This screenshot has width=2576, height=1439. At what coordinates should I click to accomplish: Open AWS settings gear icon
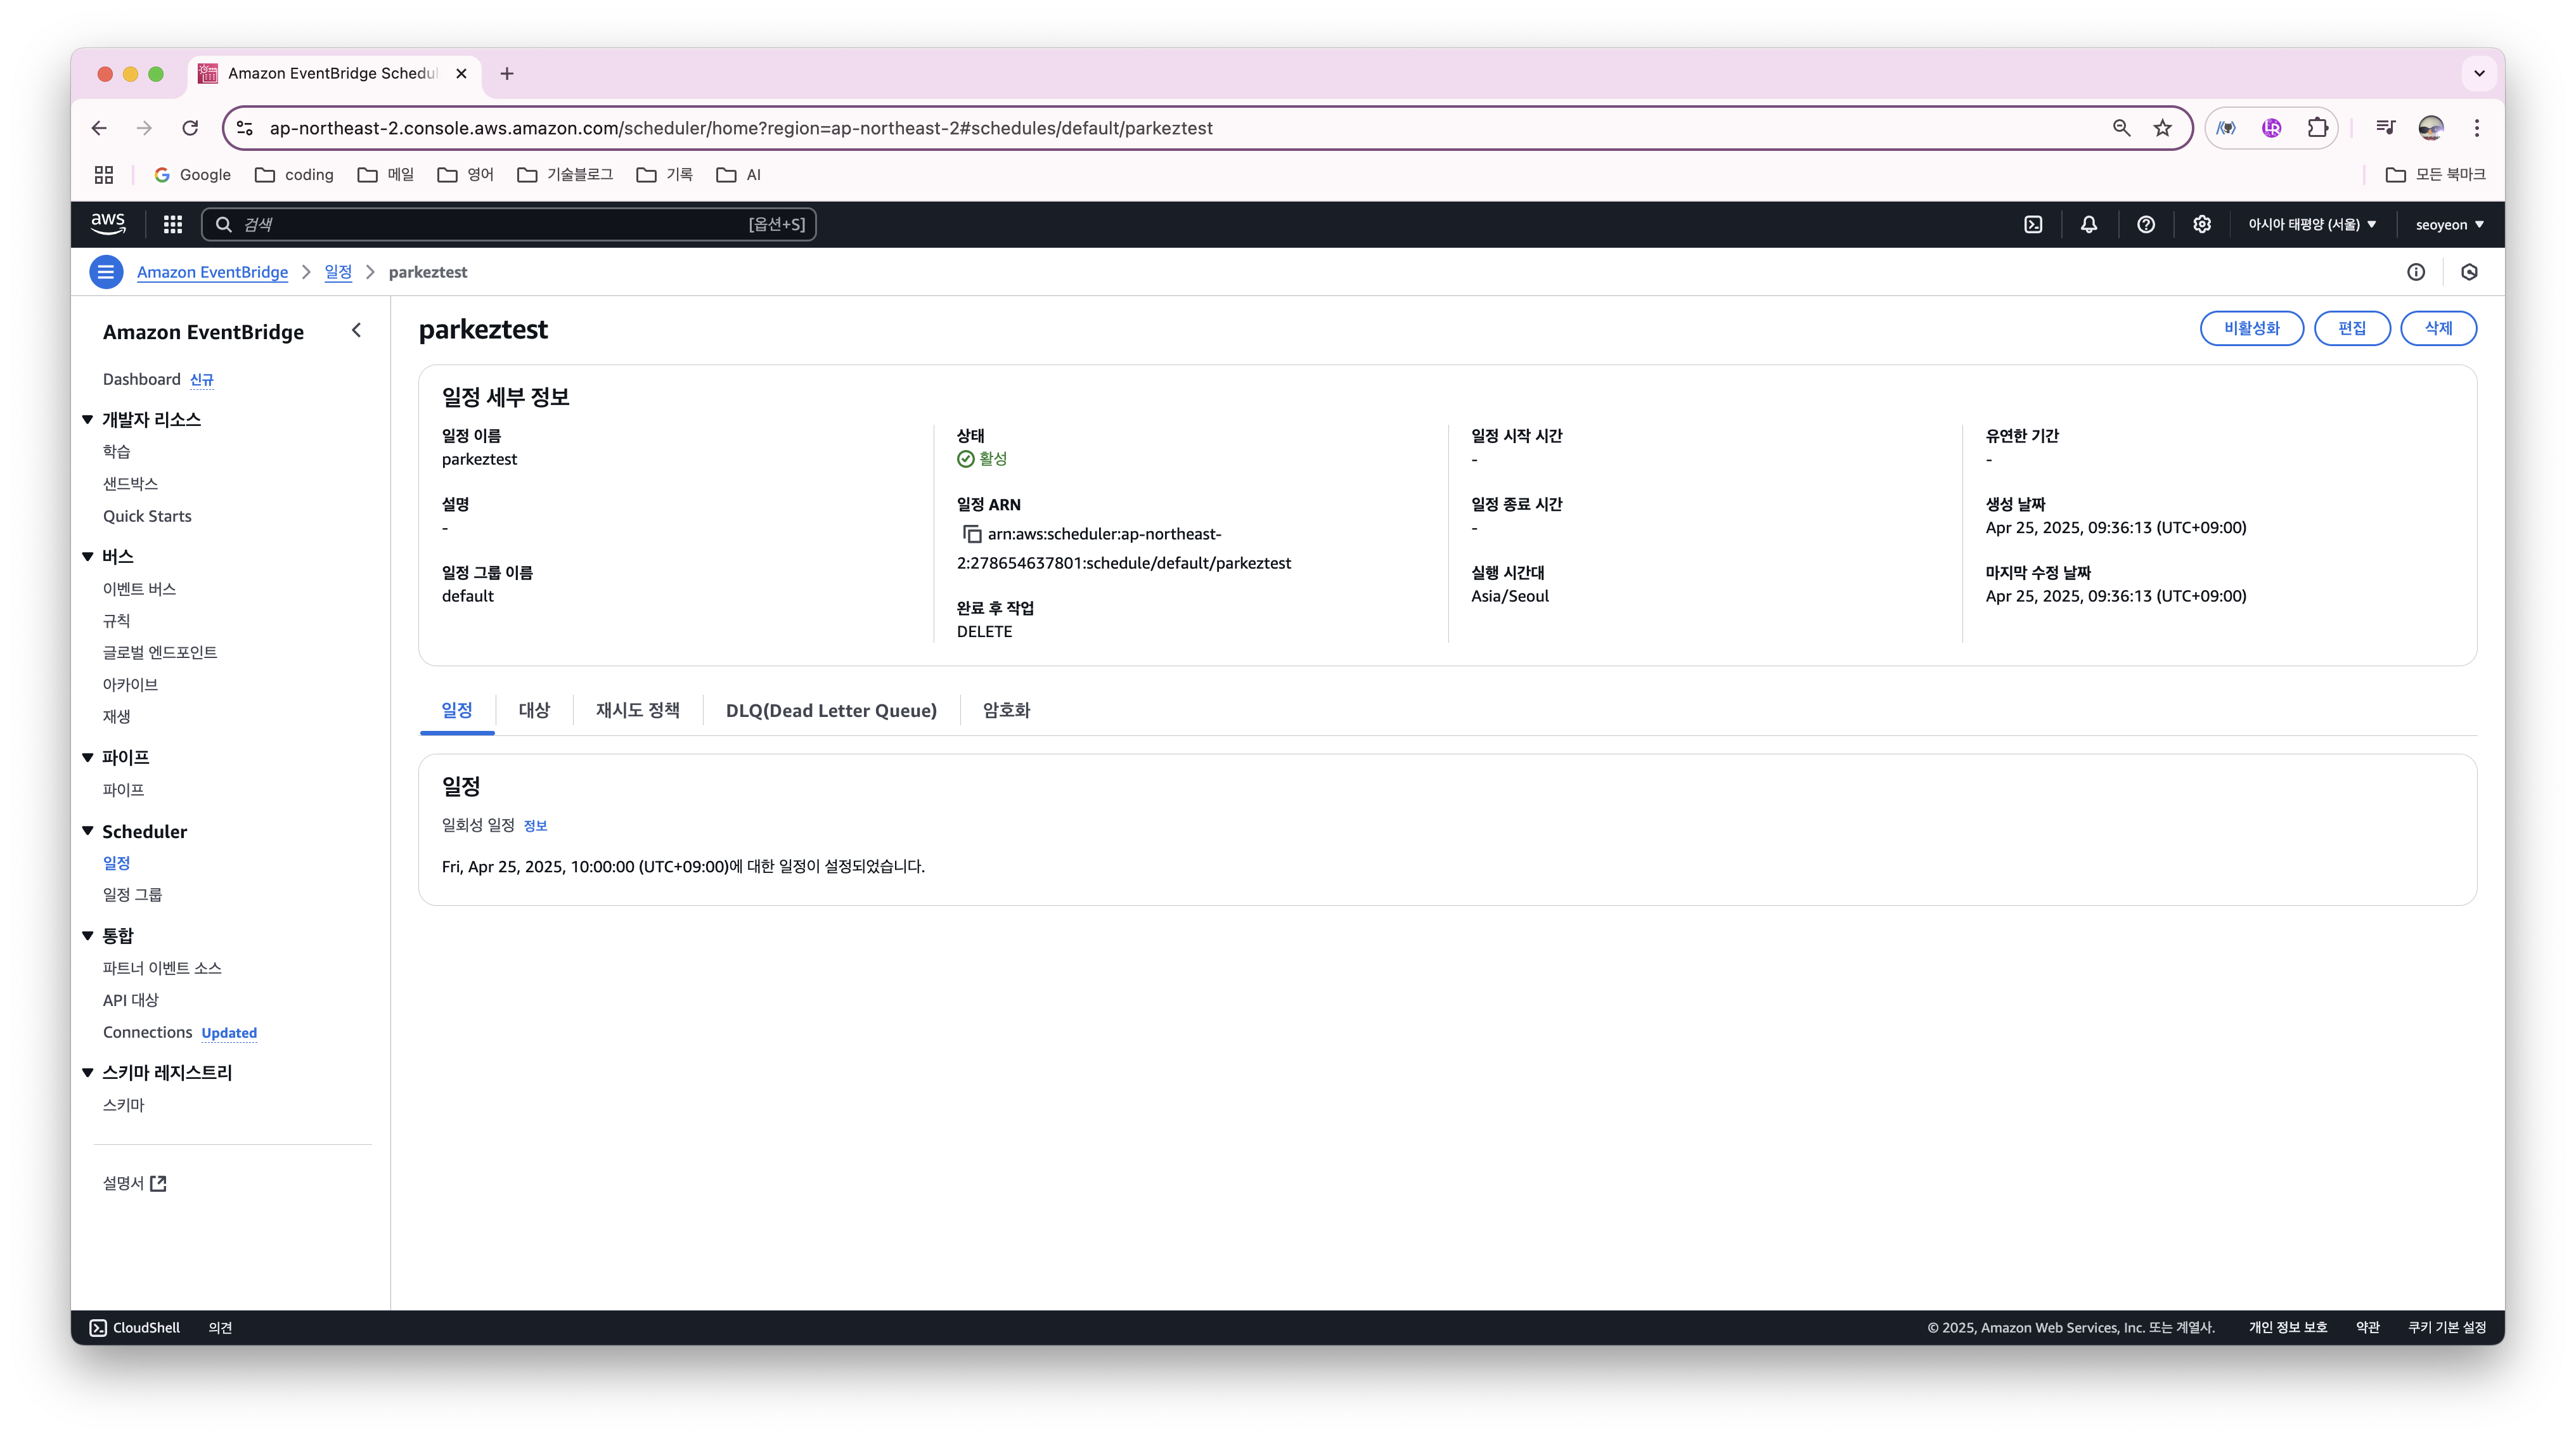2202,224
